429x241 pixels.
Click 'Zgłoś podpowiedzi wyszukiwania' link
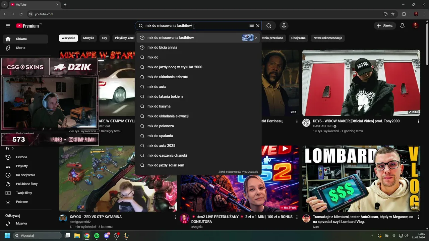tap(238, 172)
